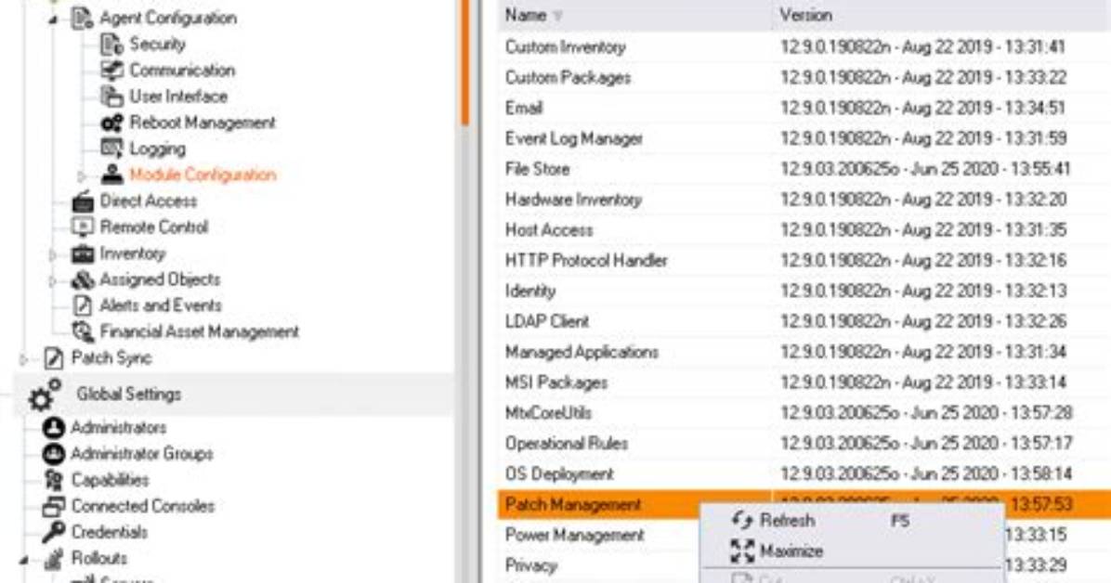Image resolution: width=1111 pixels, height=583 pixels.
Task: Select Capabilities in the tree
Action: (x=110, y=480)
